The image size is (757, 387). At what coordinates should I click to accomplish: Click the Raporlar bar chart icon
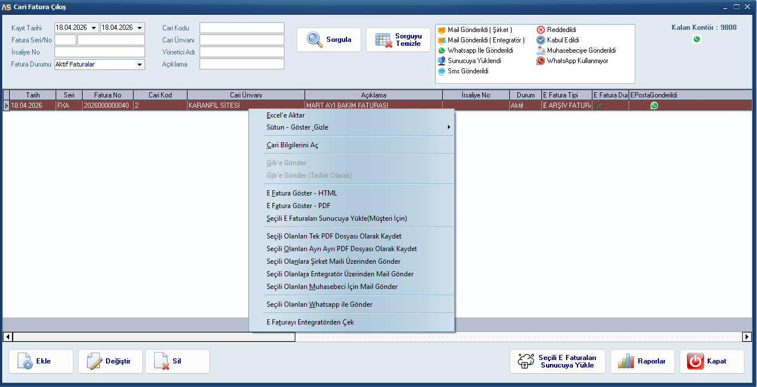626,361
